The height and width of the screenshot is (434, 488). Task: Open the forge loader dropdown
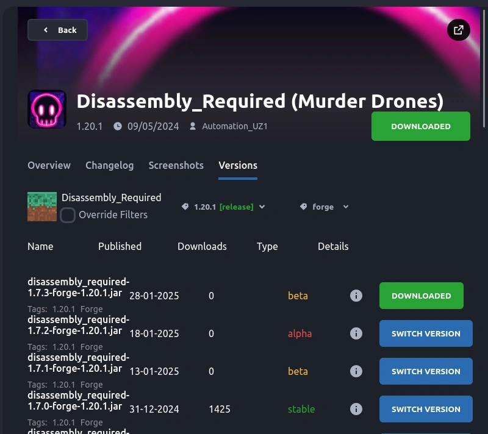click(324, 207)
